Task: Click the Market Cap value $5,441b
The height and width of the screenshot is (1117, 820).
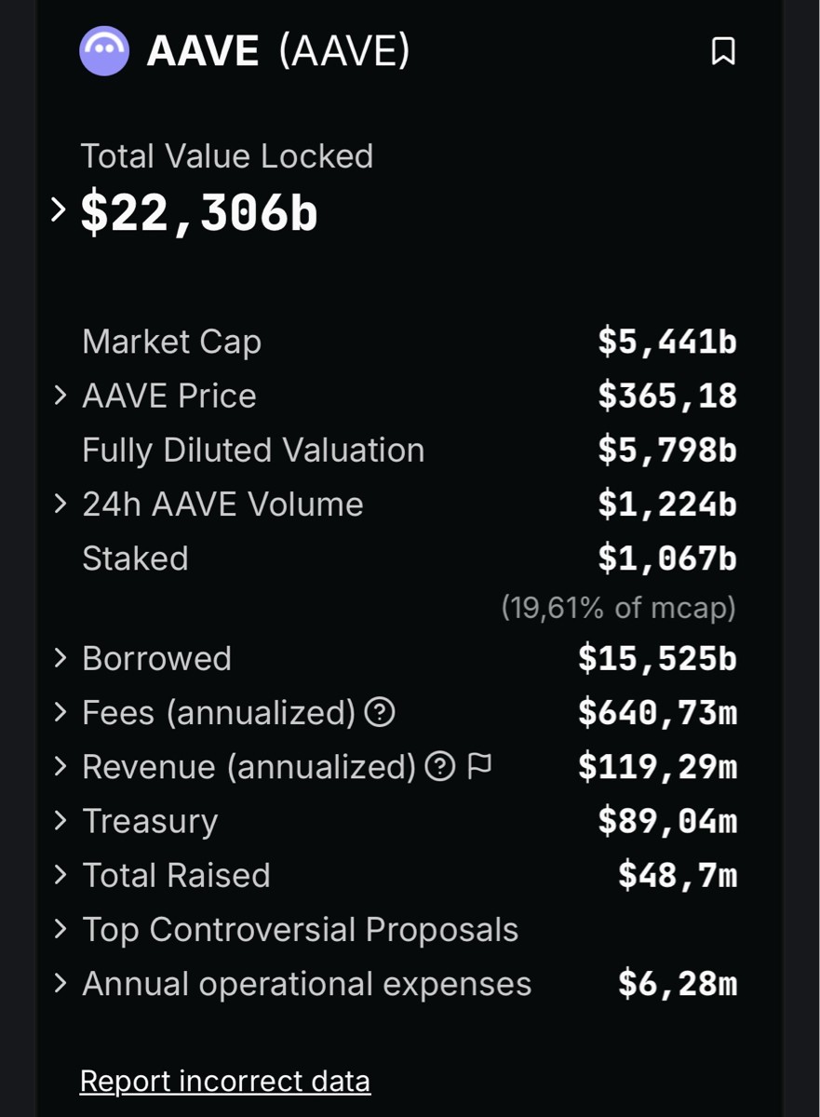Action: click(x=667, y=342)
